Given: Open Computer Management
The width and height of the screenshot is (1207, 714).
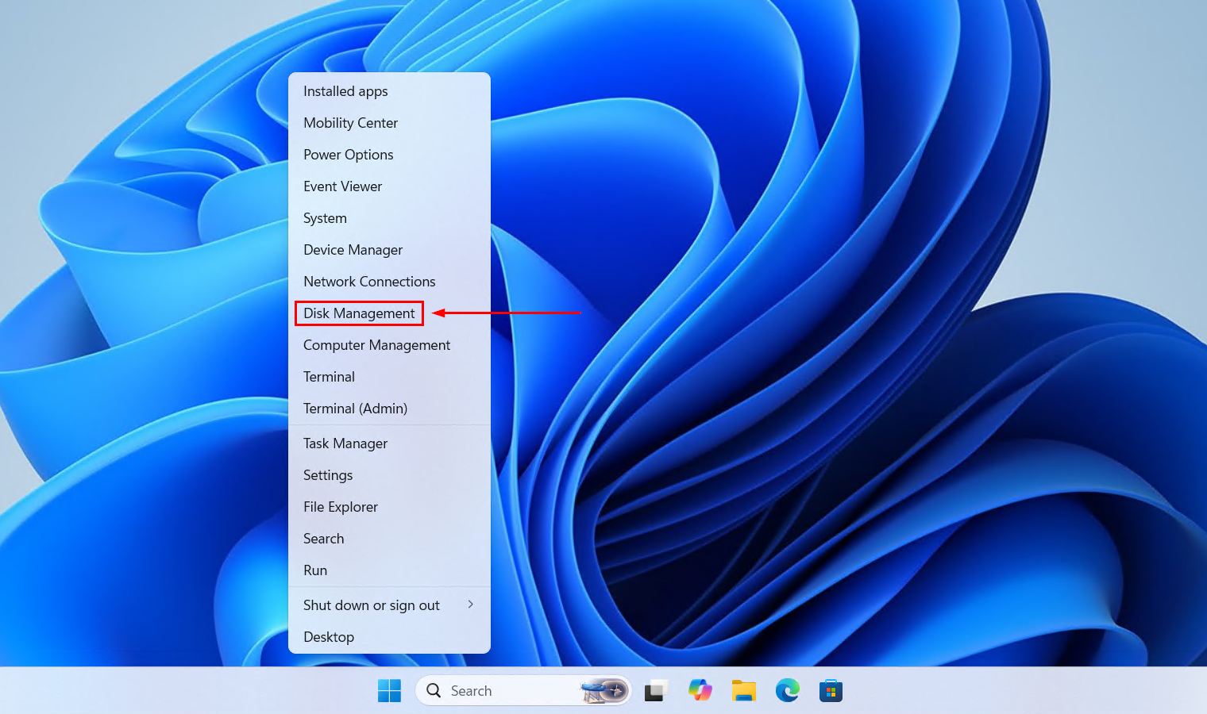Looking at the screenshot, I should pyautogui.click(x=389, y=345).
